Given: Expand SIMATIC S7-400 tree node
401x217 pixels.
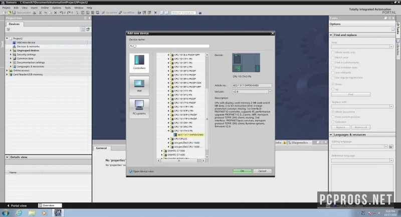Looking at the screenshot, I should (x=162, y=155).
